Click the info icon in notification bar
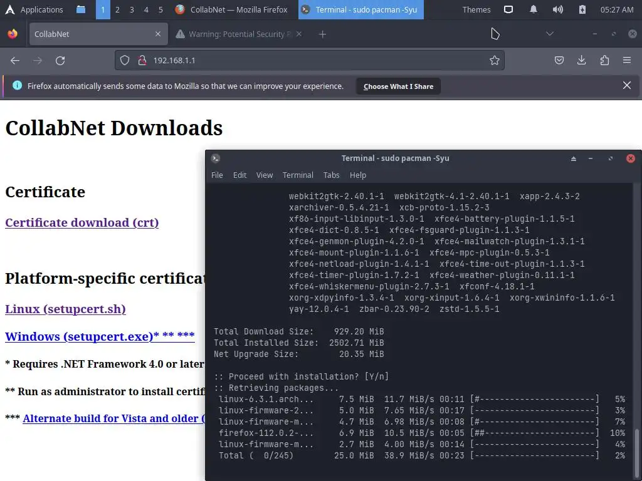Screen dimensions: 642x481 (17, 85)
